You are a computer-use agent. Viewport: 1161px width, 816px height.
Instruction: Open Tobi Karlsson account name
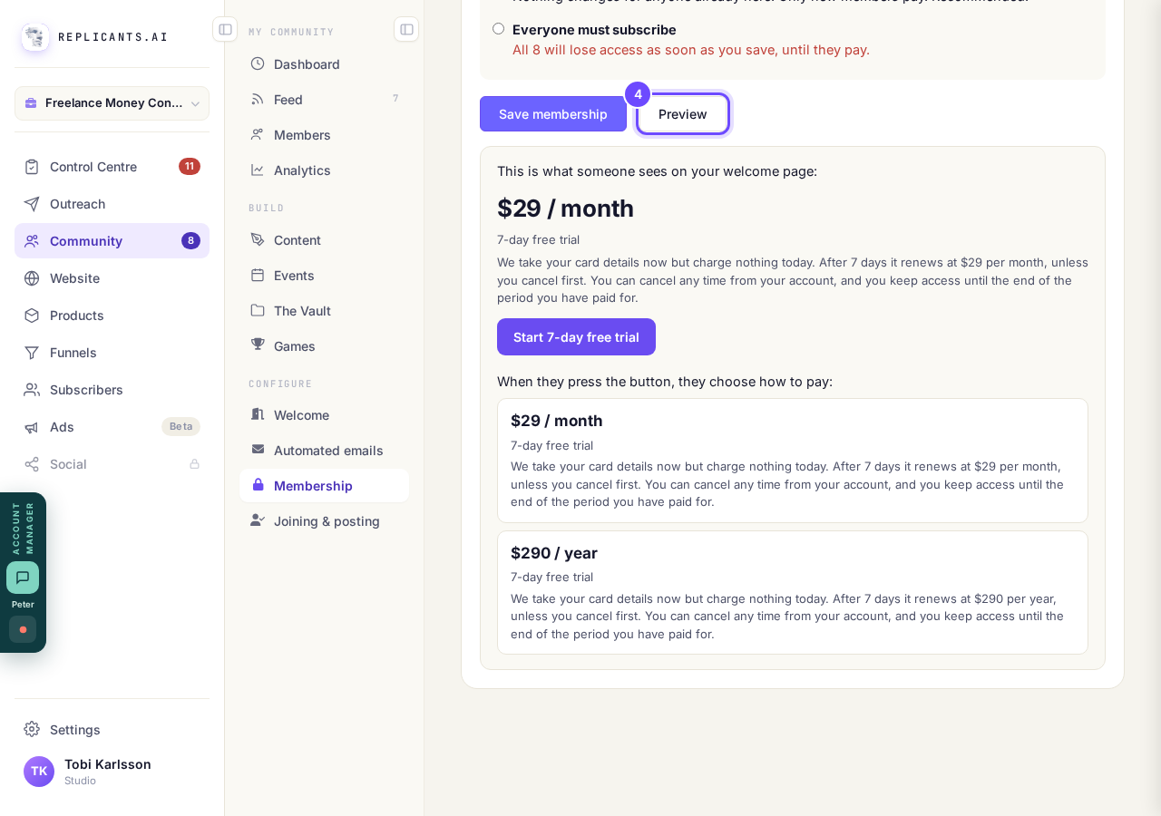click(x=108, y=764)
